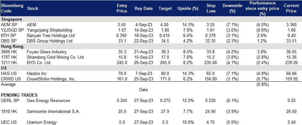Select Hasbro Inc downside (7.1%) cell
Viewport: 302px width, 125px height.
point(232,73)
